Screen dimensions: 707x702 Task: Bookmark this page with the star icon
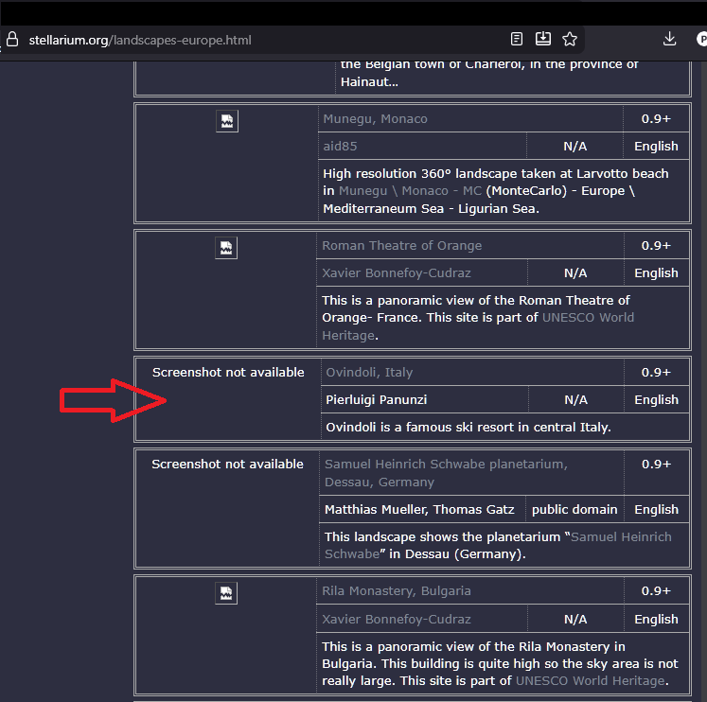[x=570, y=39]
